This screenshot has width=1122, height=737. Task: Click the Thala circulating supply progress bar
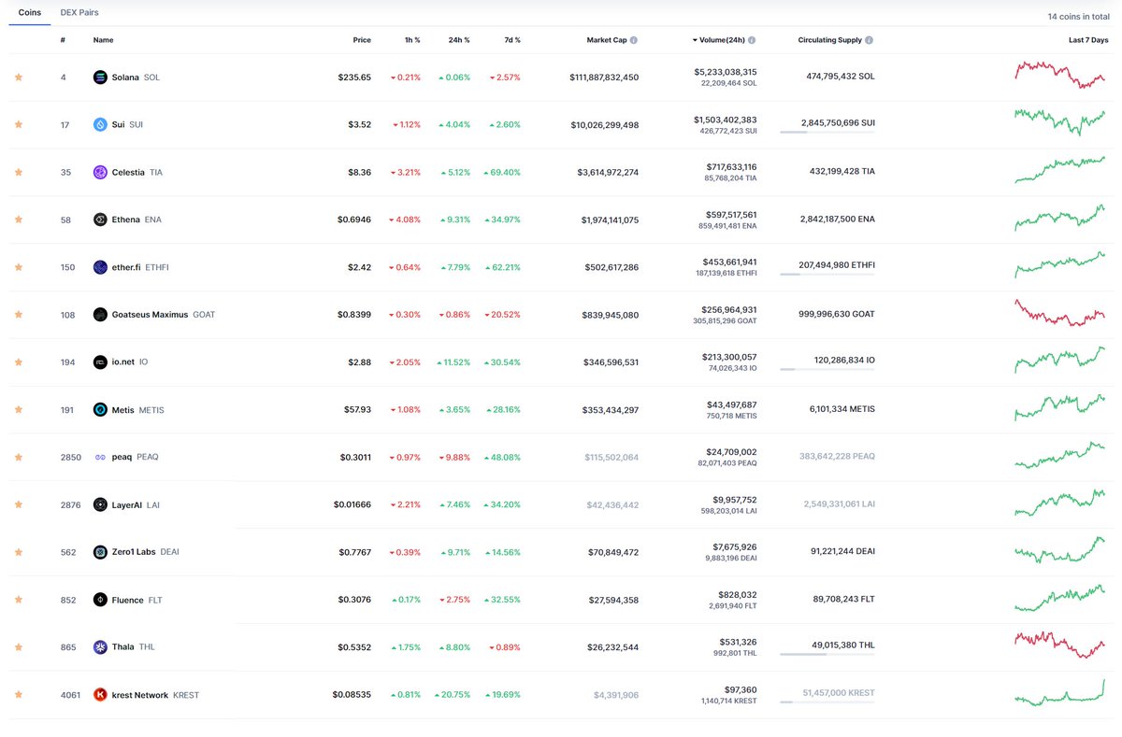point(827,655)
